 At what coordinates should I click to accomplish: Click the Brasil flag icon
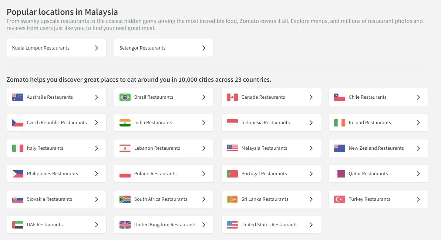point(125,97)
